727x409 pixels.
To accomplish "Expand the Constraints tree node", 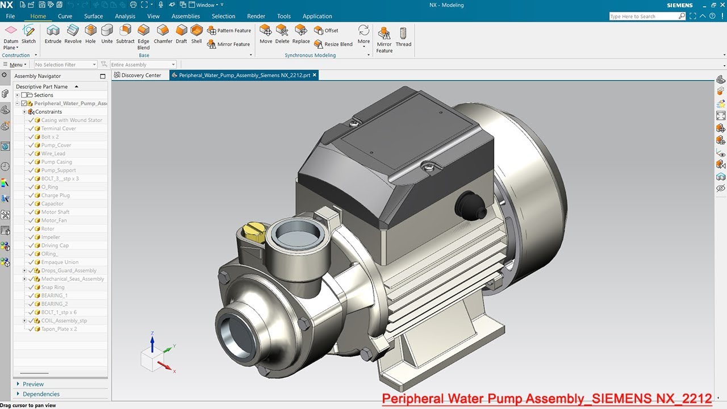I will point(24,112).
